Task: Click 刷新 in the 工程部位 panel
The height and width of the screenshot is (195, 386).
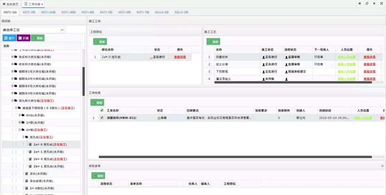Action: coord(100,42)
